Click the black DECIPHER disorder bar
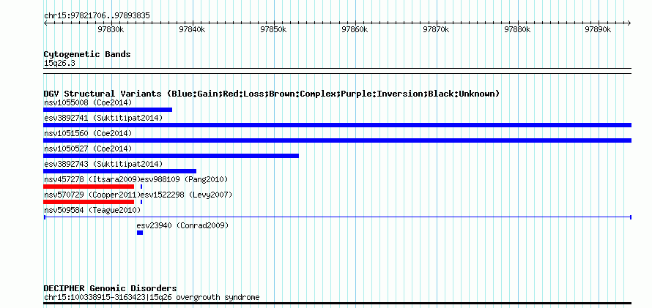Screen dimensions: 652x308 [x=337, y=304]
